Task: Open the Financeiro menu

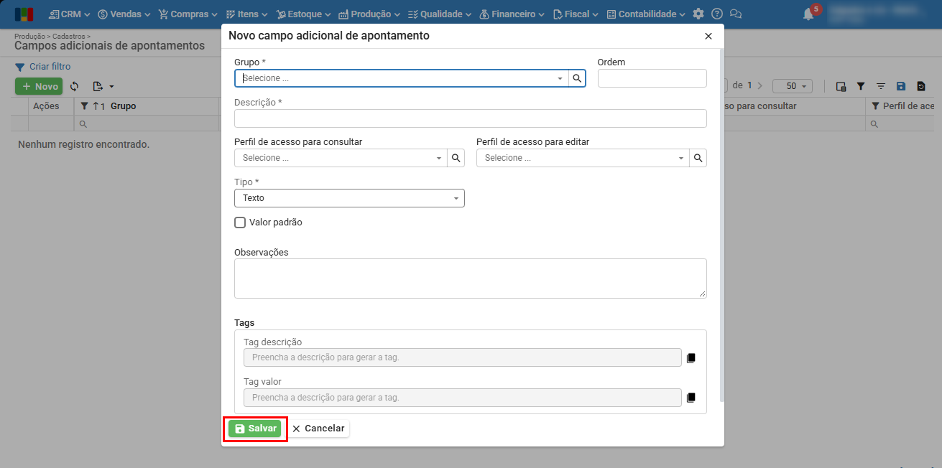Action: pos(512,14)
